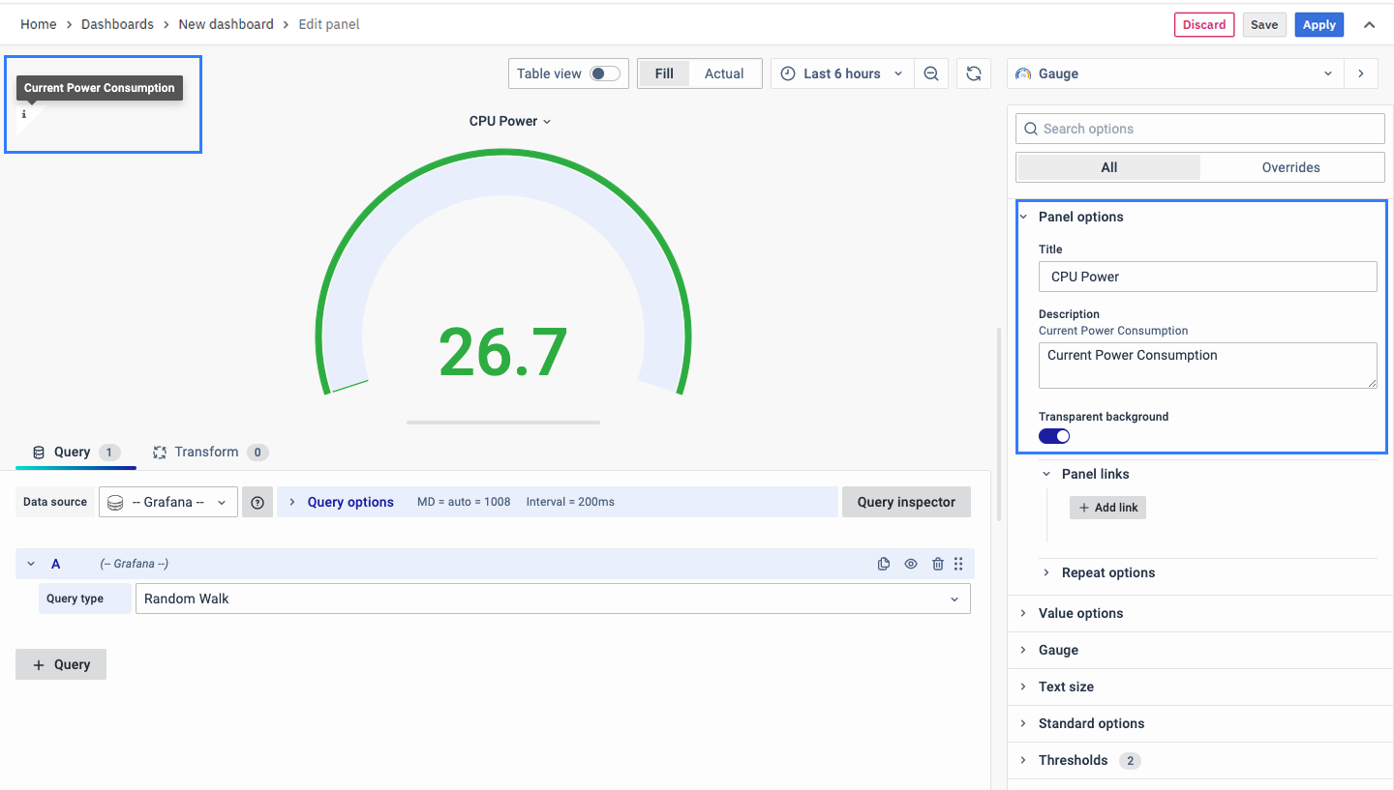1394x790 pixels.
Task: Toggle the Table view switch
Action: (605, 73)
